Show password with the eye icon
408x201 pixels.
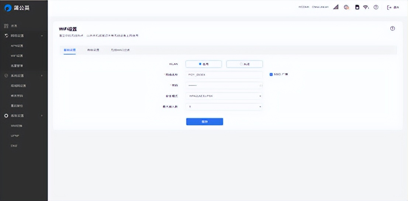click(x=260, y=85)
